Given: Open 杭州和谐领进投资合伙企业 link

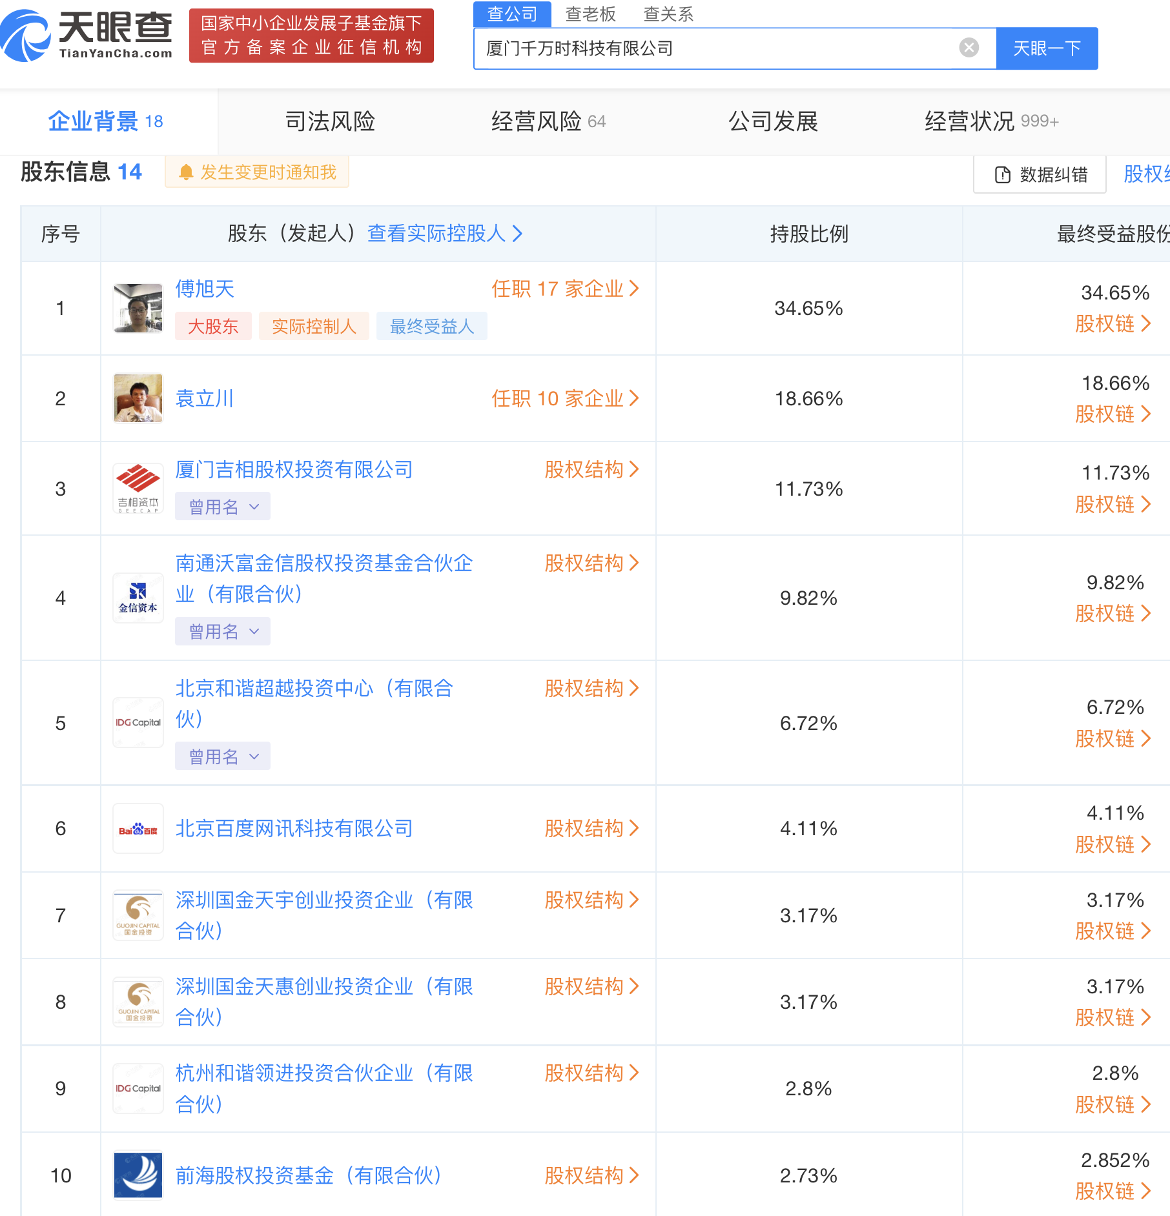Looking at the screenshot, I should click(324, 1088).
